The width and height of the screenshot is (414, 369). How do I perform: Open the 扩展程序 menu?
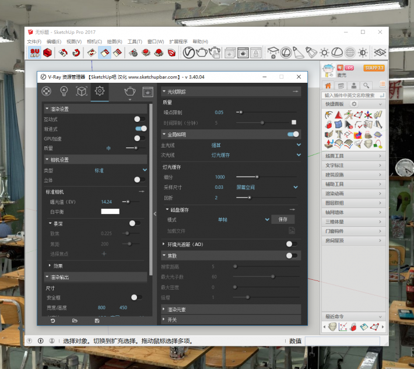click(178, 42)
